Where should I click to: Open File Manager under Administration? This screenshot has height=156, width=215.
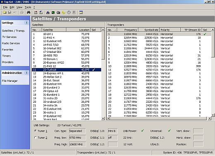(10, 81)
